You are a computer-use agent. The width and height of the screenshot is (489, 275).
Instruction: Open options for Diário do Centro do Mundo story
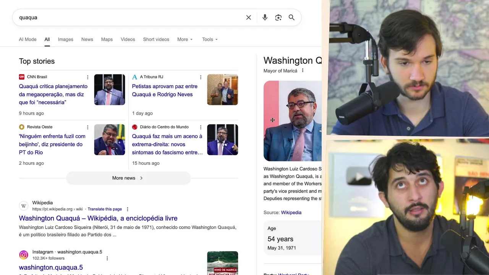tap(201, 127)
